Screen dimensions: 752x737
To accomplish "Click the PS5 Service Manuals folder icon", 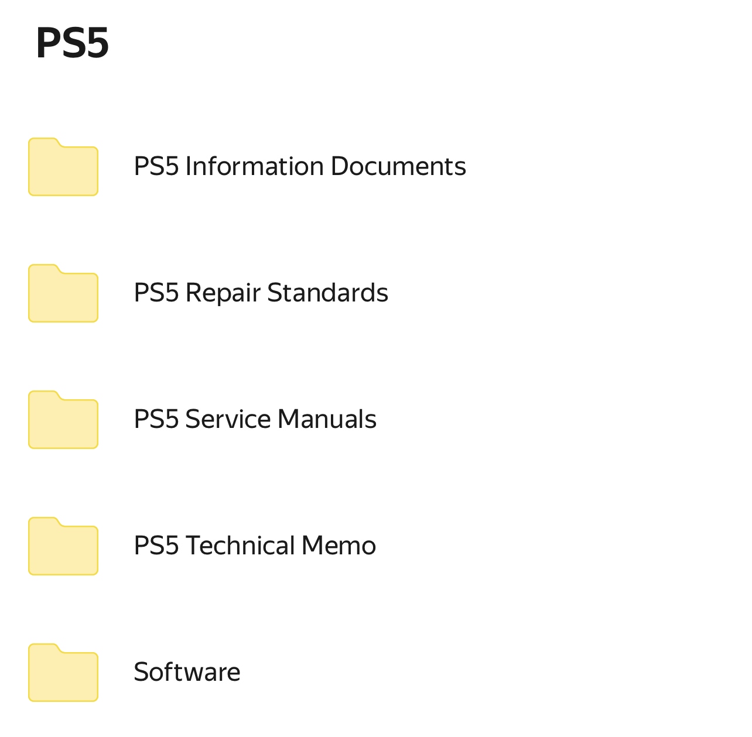I will (63, 420).
